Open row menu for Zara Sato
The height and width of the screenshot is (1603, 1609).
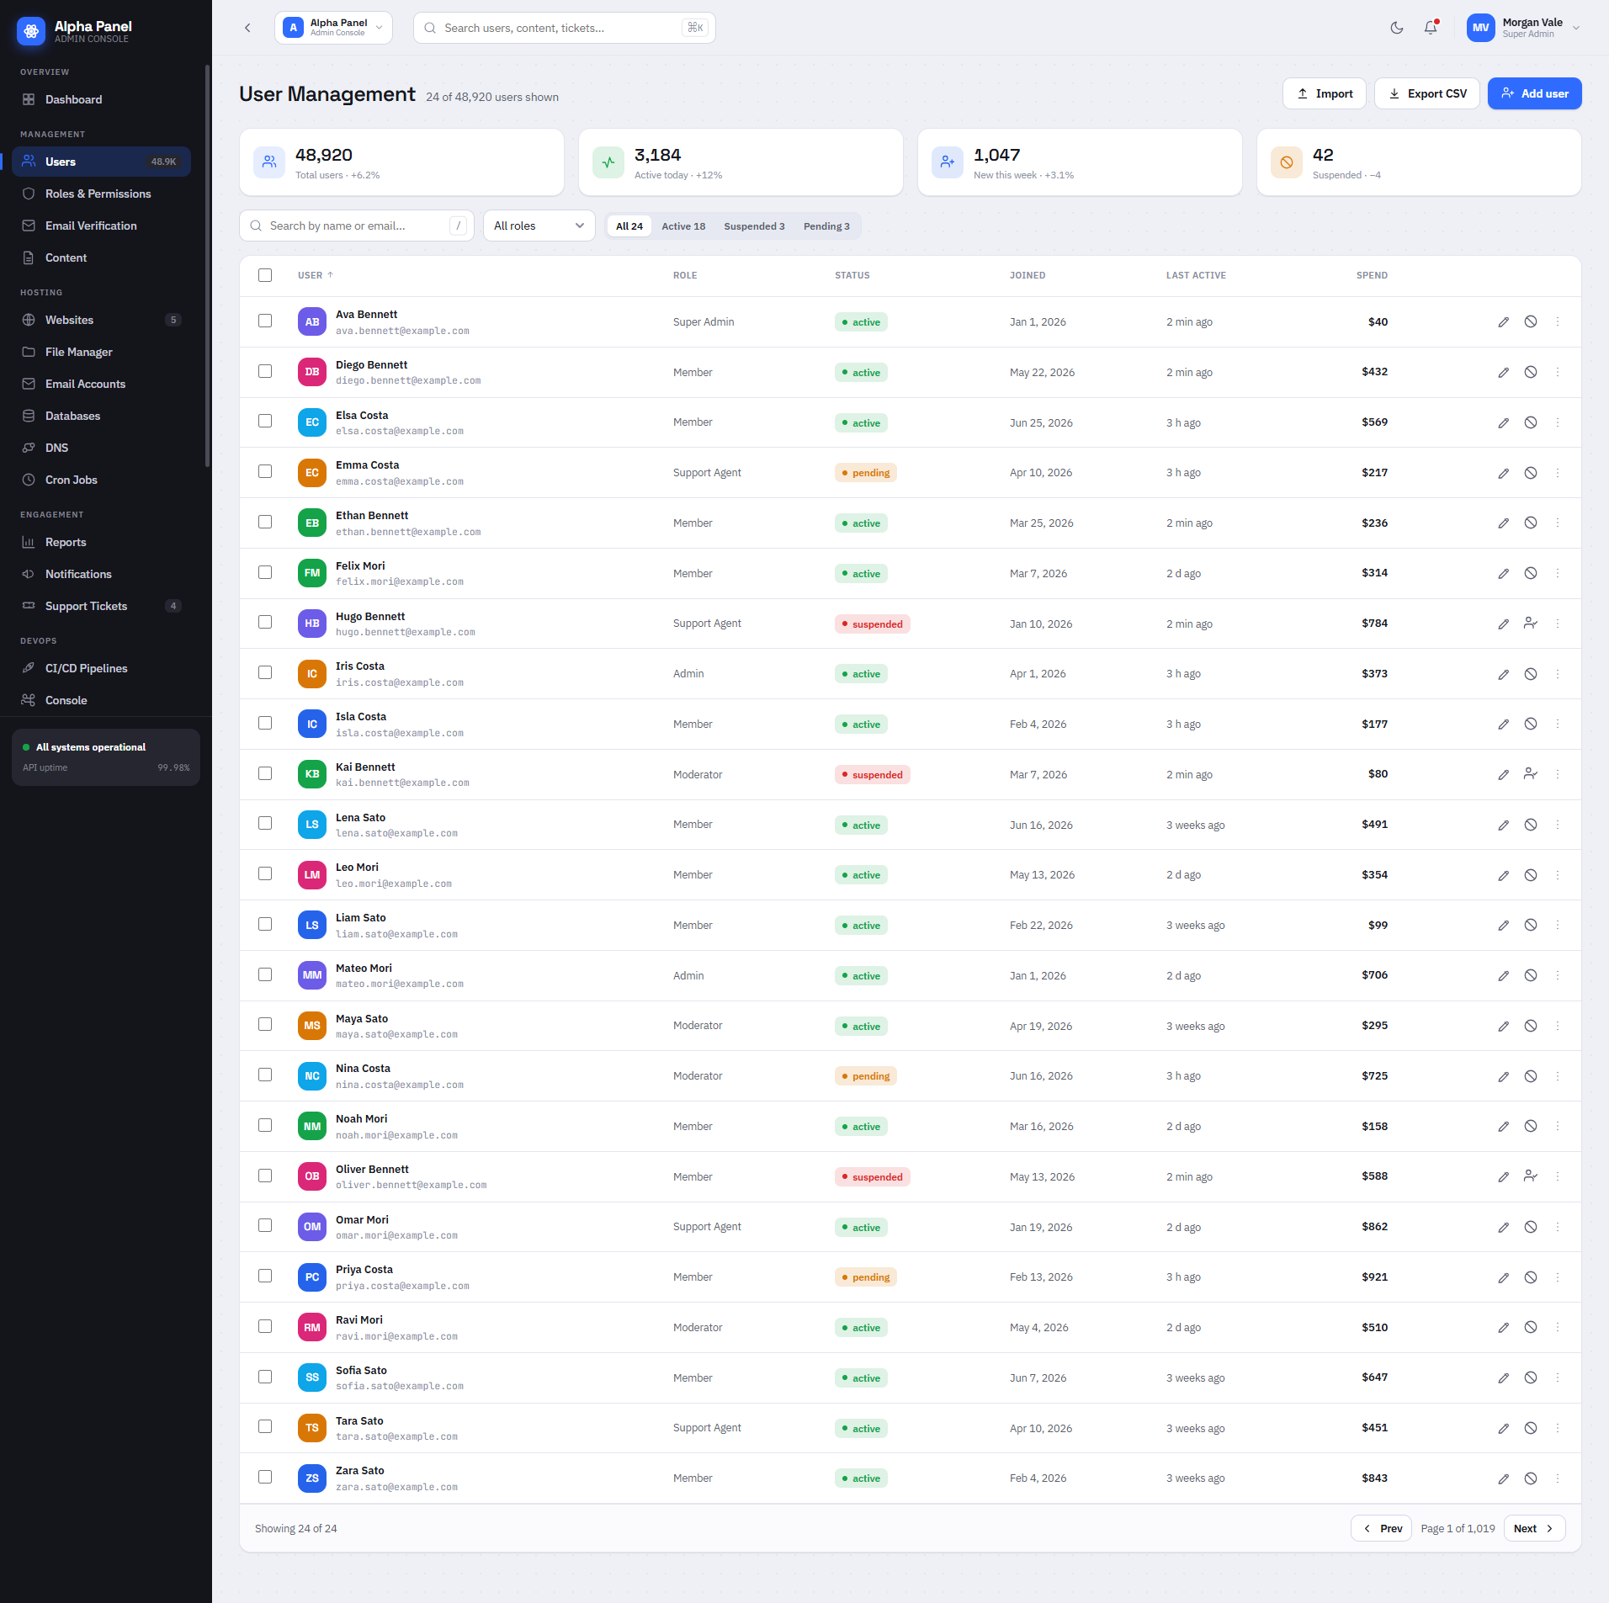pyautogui.click(x=1558, y=1478)
